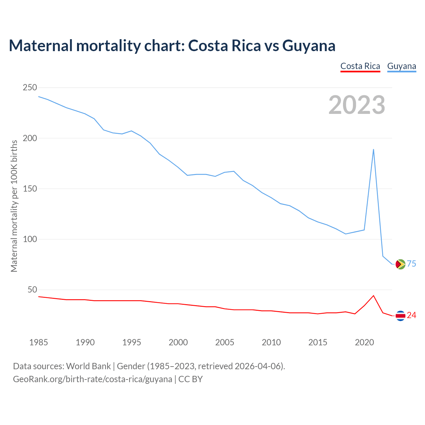Screen dimensions: 425x425
Task: Click the 2020 x-axis tick label
Action: pos(364,342)
